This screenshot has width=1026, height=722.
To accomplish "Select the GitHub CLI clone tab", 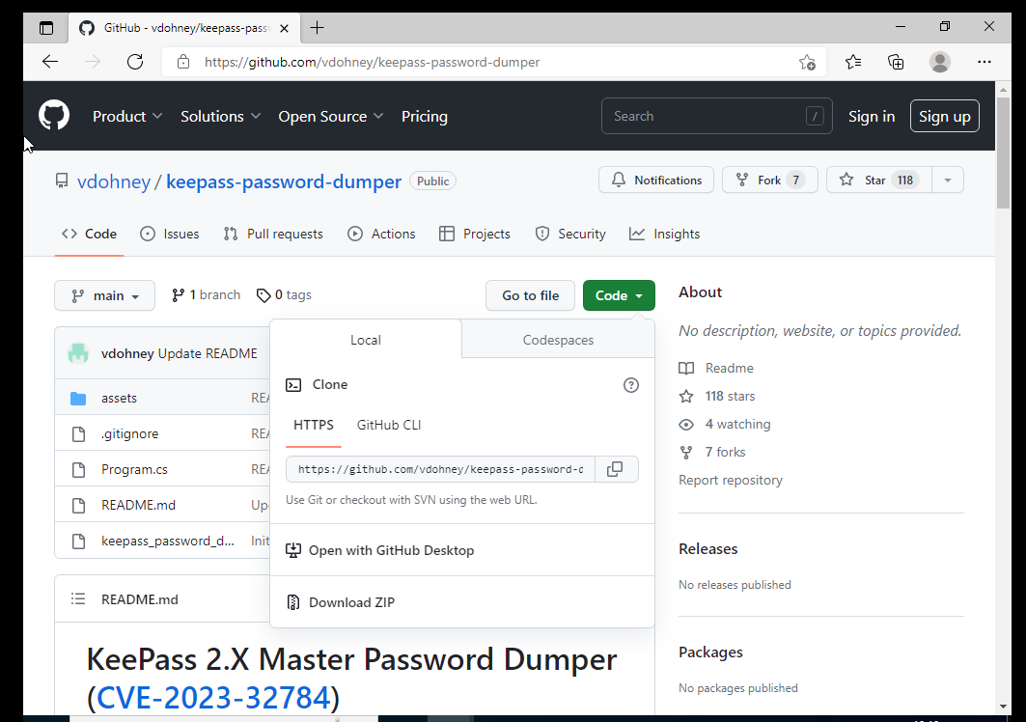I will (x=389, y=426).
